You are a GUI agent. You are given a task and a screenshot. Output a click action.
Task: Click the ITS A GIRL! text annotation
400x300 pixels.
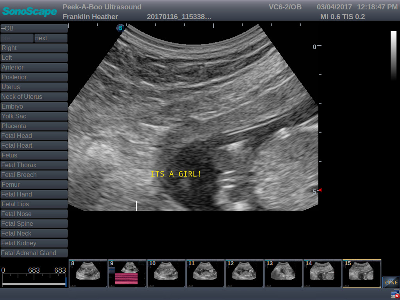pos(176,174)
